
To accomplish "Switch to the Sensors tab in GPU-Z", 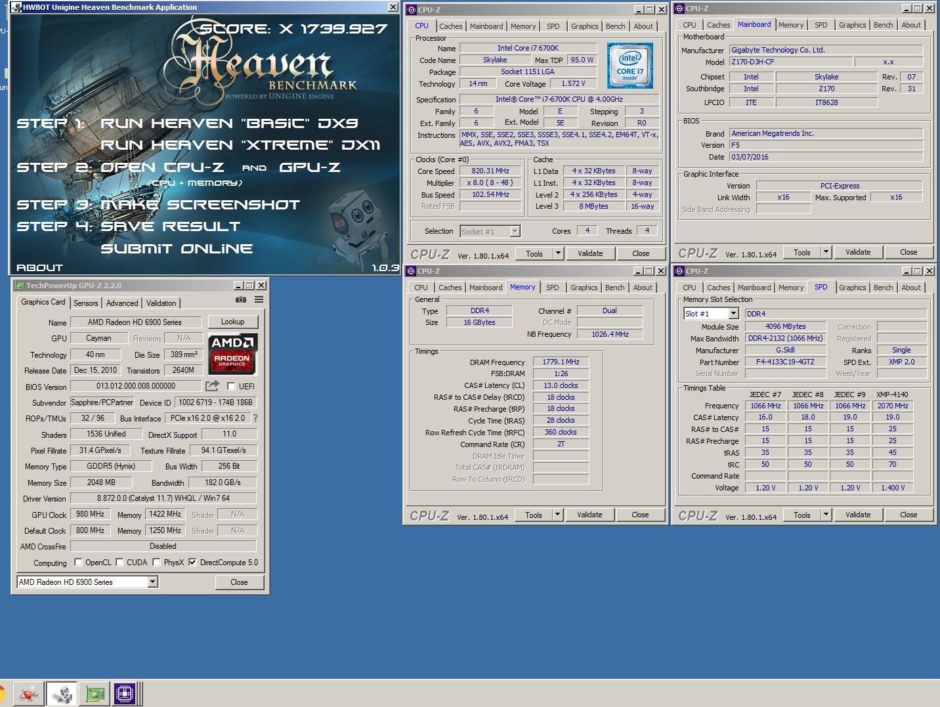I will [x=86, y=303].
